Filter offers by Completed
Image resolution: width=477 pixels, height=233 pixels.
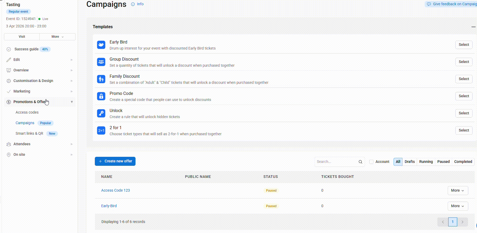(463, 162)
